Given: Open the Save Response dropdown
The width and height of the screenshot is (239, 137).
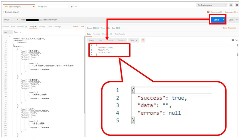Looking at the screenshot, I should 230,28.
